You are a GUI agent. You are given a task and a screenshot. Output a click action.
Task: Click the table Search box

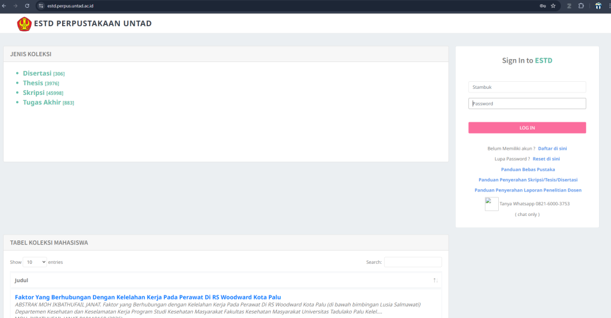tap(412, 262)
